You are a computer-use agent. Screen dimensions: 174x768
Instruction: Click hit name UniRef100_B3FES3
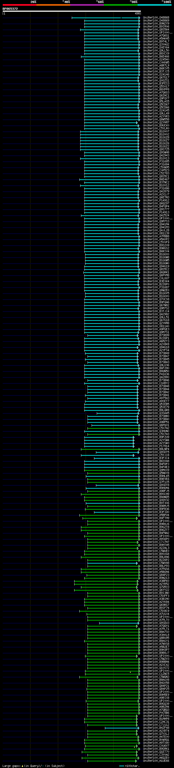(x=156, y=83)
